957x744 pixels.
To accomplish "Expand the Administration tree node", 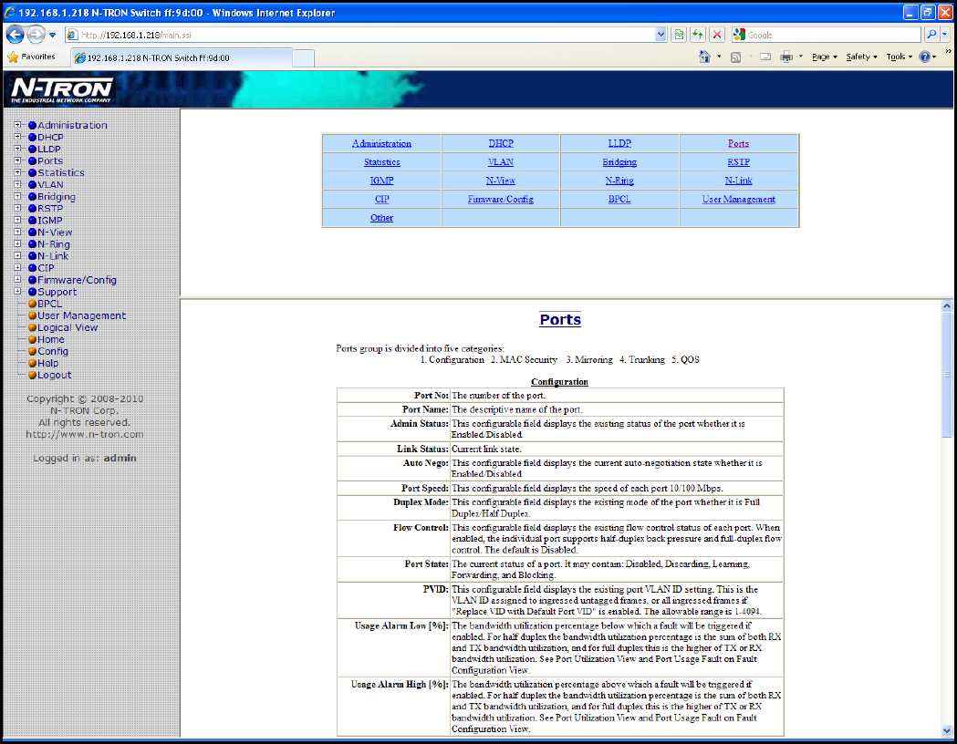I will click(x=17, y=125).
